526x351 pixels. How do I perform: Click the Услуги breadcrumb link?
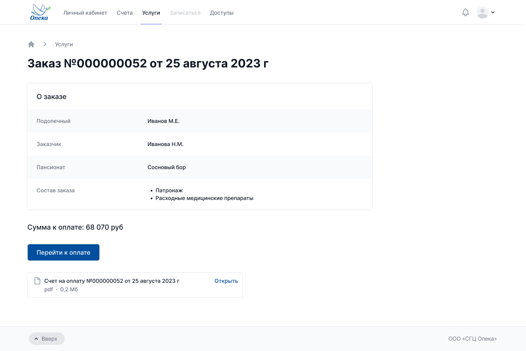(64, 44)
